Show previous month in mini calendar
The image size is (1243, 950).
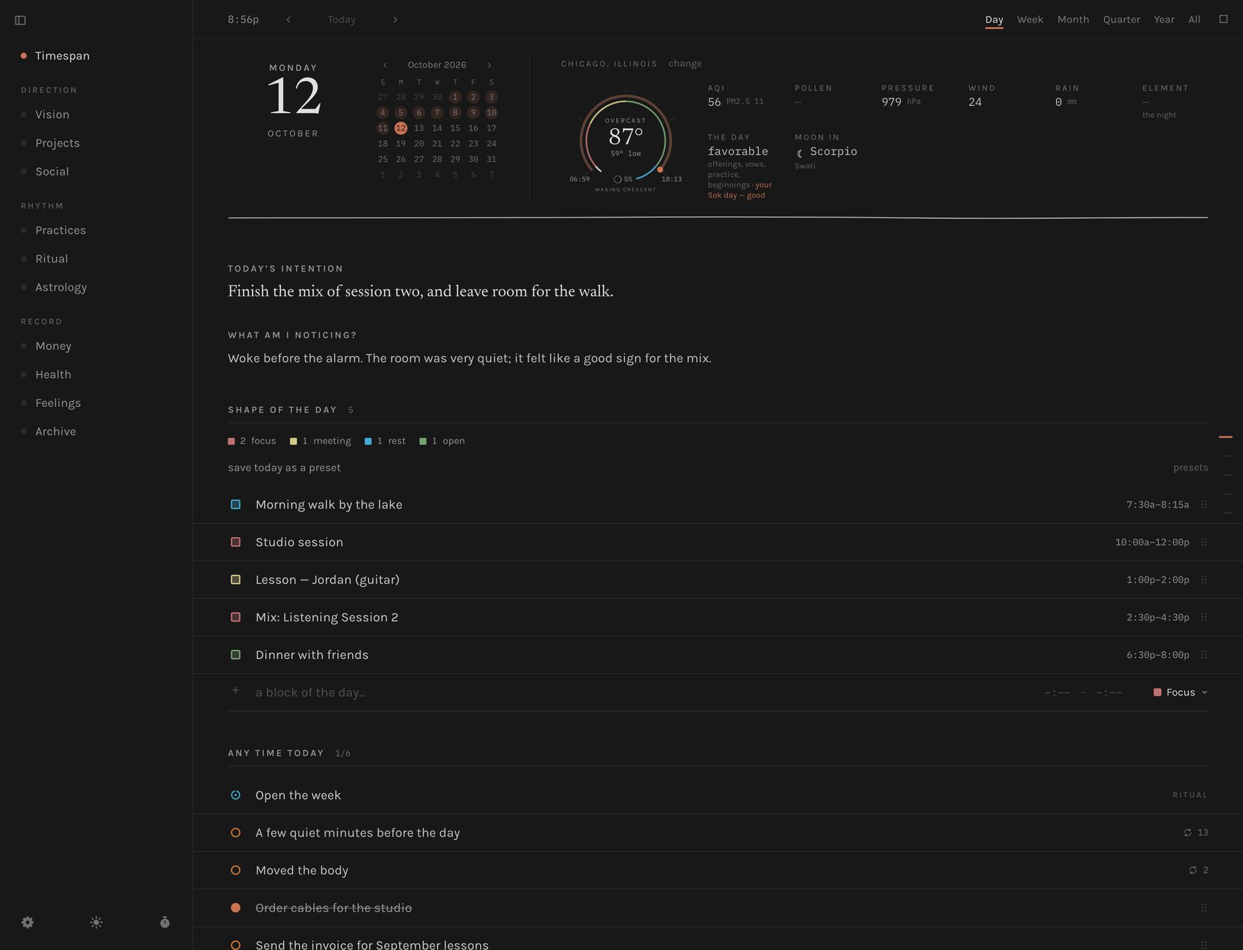(x=385, y=65)
